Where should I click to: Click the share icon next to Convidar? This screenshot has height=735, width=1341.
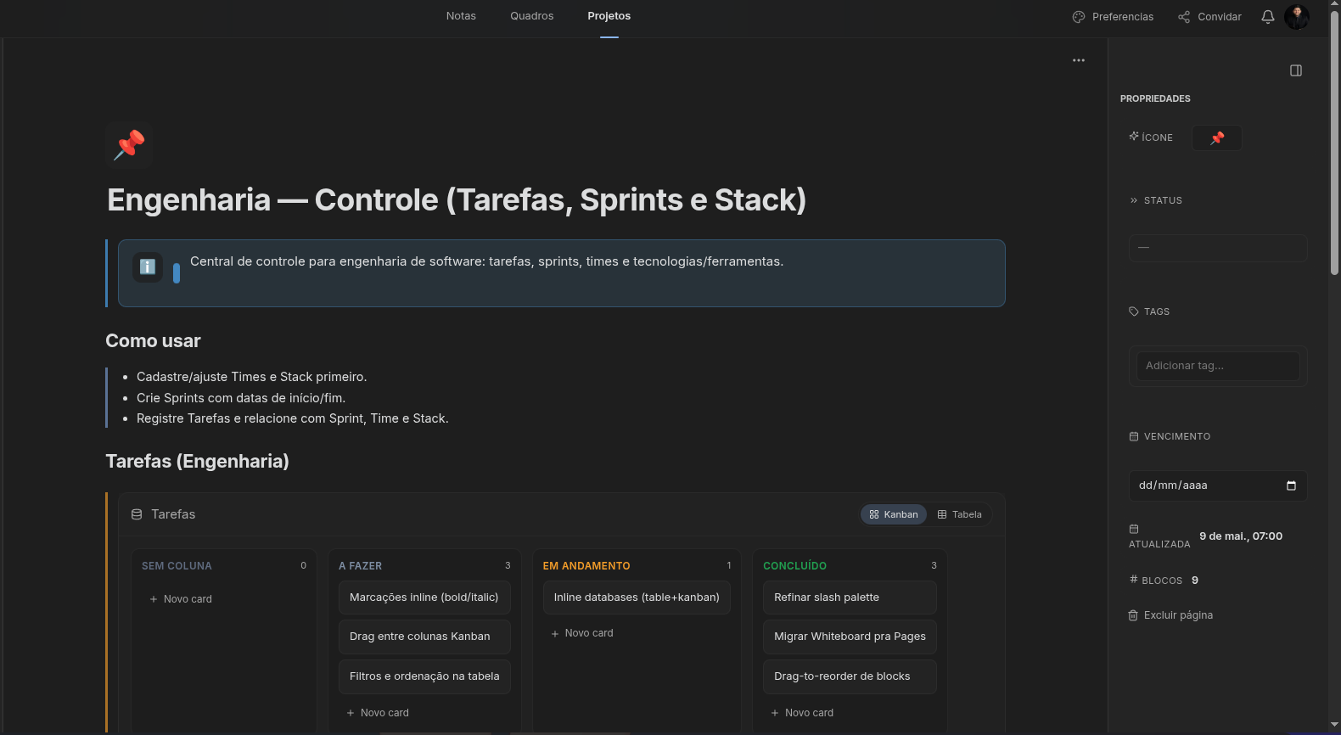click(x=1184, y=17)
